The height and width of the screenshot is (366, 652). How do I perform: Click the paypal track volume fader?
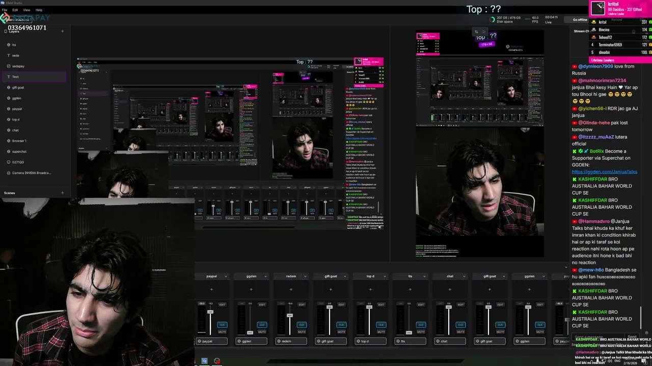[210, 312]
